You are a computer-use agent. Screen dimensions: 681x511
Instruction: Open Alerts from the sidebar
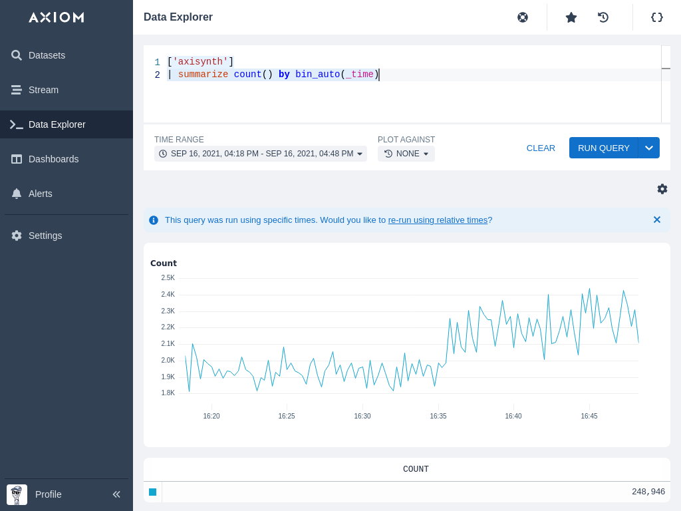(x=40, y=194)
